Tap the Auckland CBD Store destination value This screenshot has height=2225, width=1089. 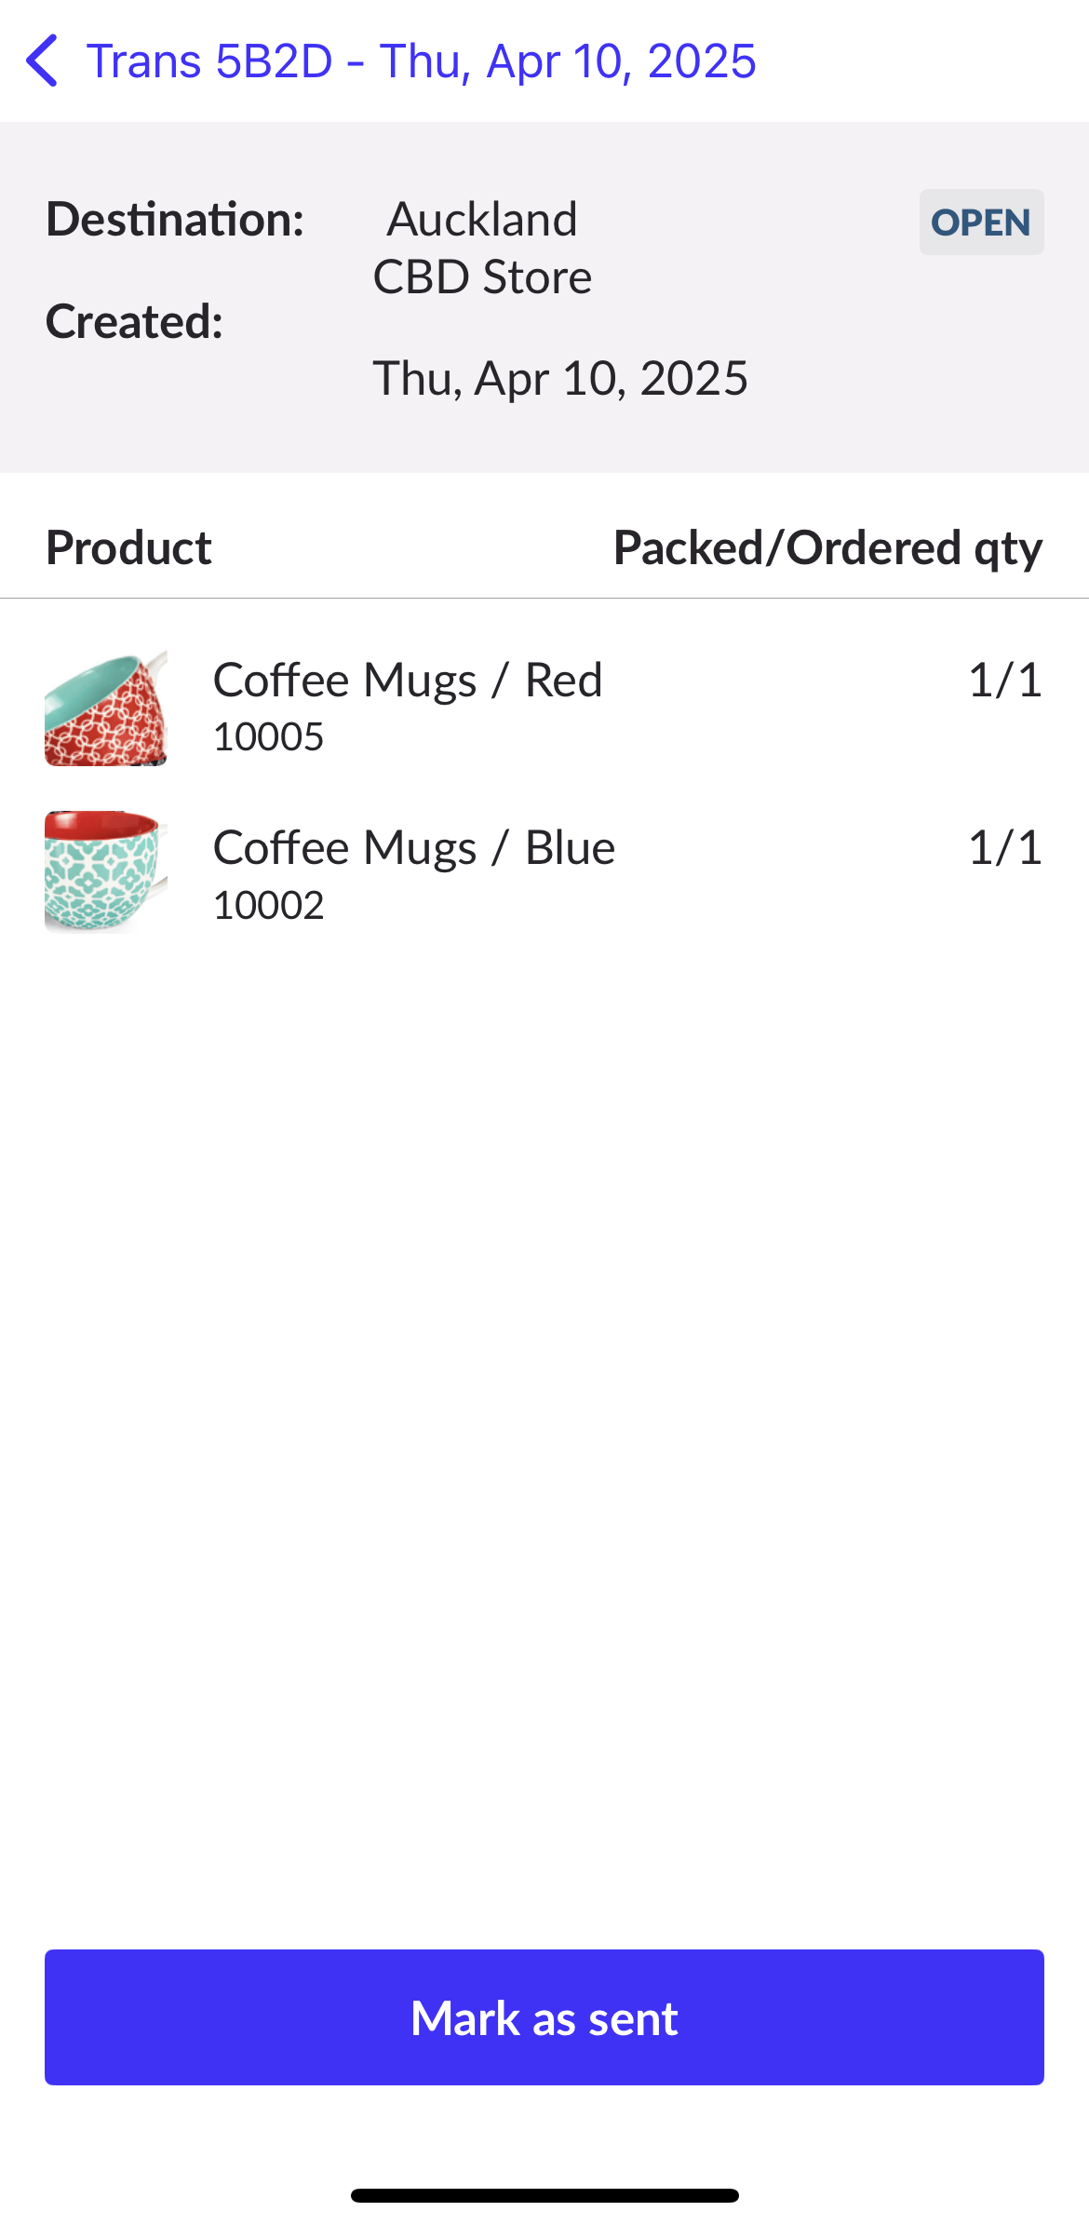482,249
